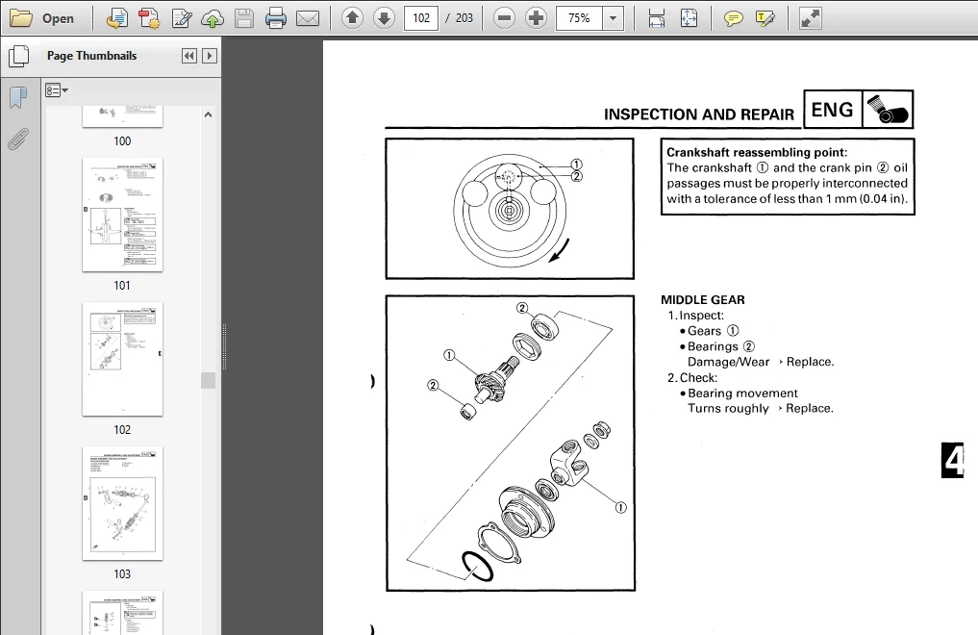Click the panel divider grip handle
Viewport: 978px width, 635px height.
[x=224, y=346]
